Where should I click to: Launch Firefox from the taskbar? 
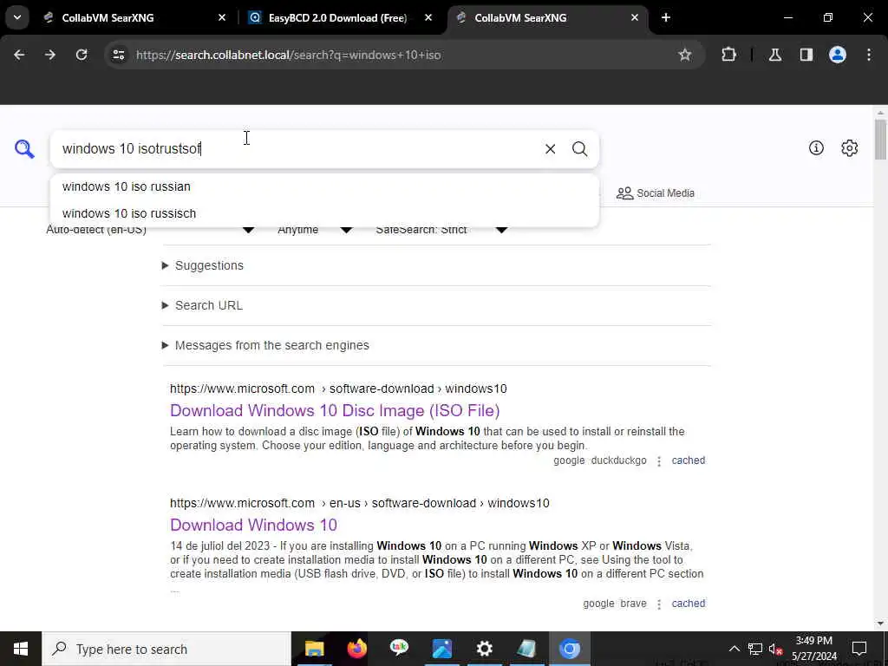[356, 649]
